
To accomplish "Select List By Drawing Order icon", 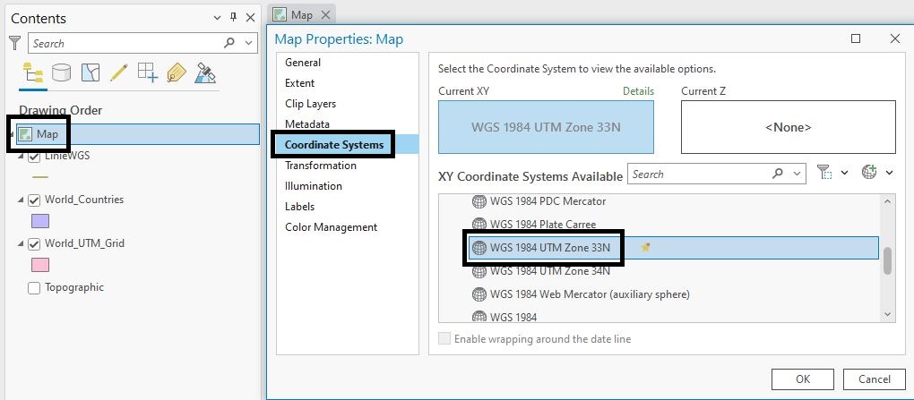I will tap(32, 72).
